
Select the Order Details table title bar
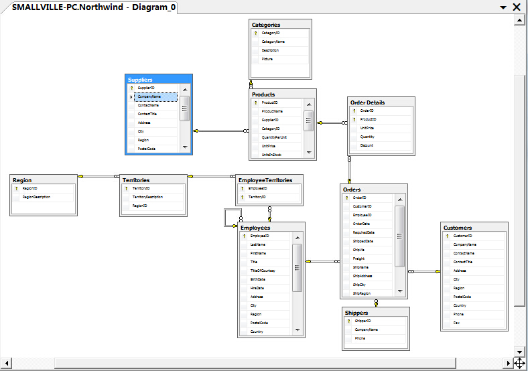point(381,102)
